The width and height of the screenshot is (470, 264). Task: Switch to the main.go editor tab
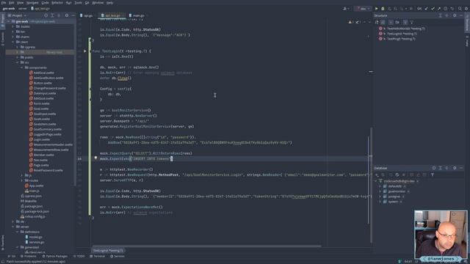pyautogui.click(x=137, y=15)
